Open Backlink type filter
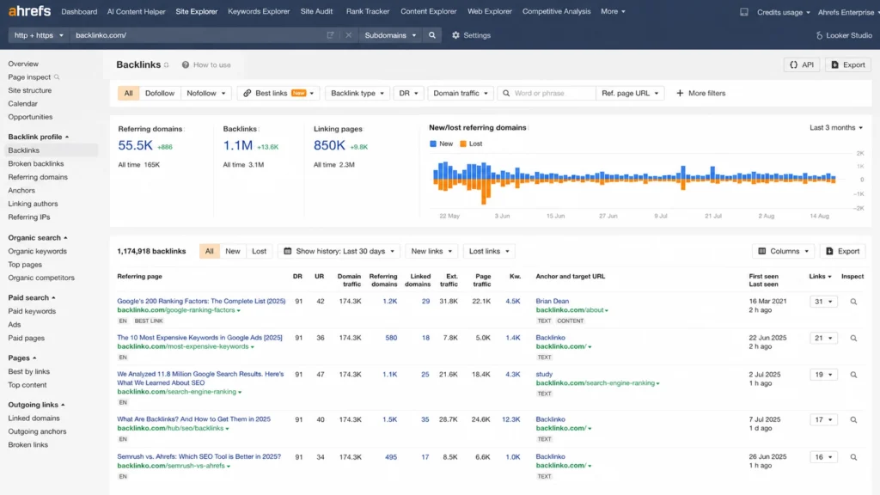 (357, 93)
